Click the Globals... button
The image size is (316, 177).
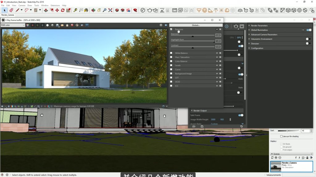196,25
